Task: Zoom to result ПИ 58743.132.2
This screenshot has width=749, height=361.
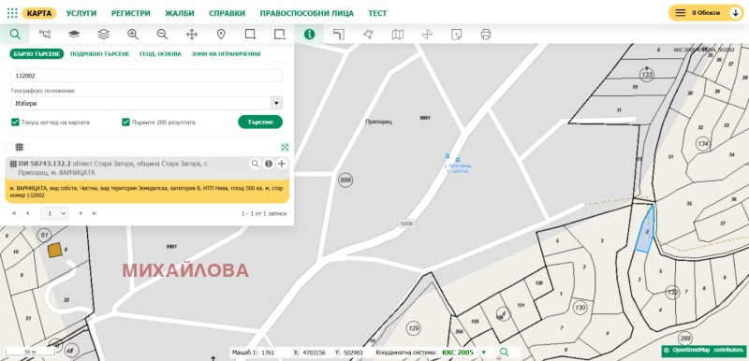Action: pos(255,164)
